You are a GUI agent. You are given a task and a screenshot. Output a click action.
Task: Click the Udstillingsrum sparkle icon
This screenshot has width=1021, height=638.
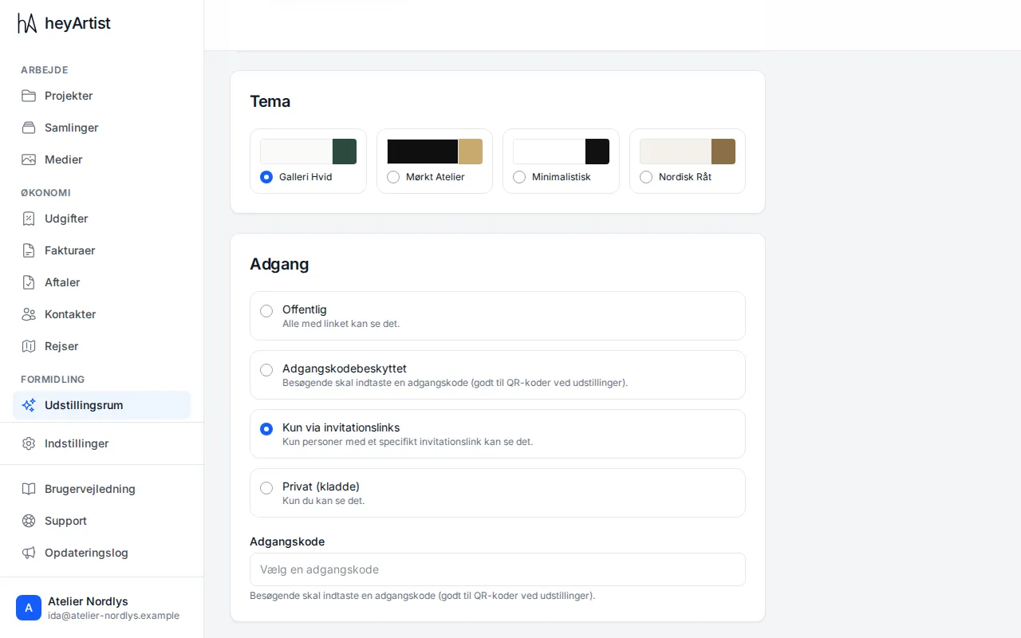pos(29,405)
